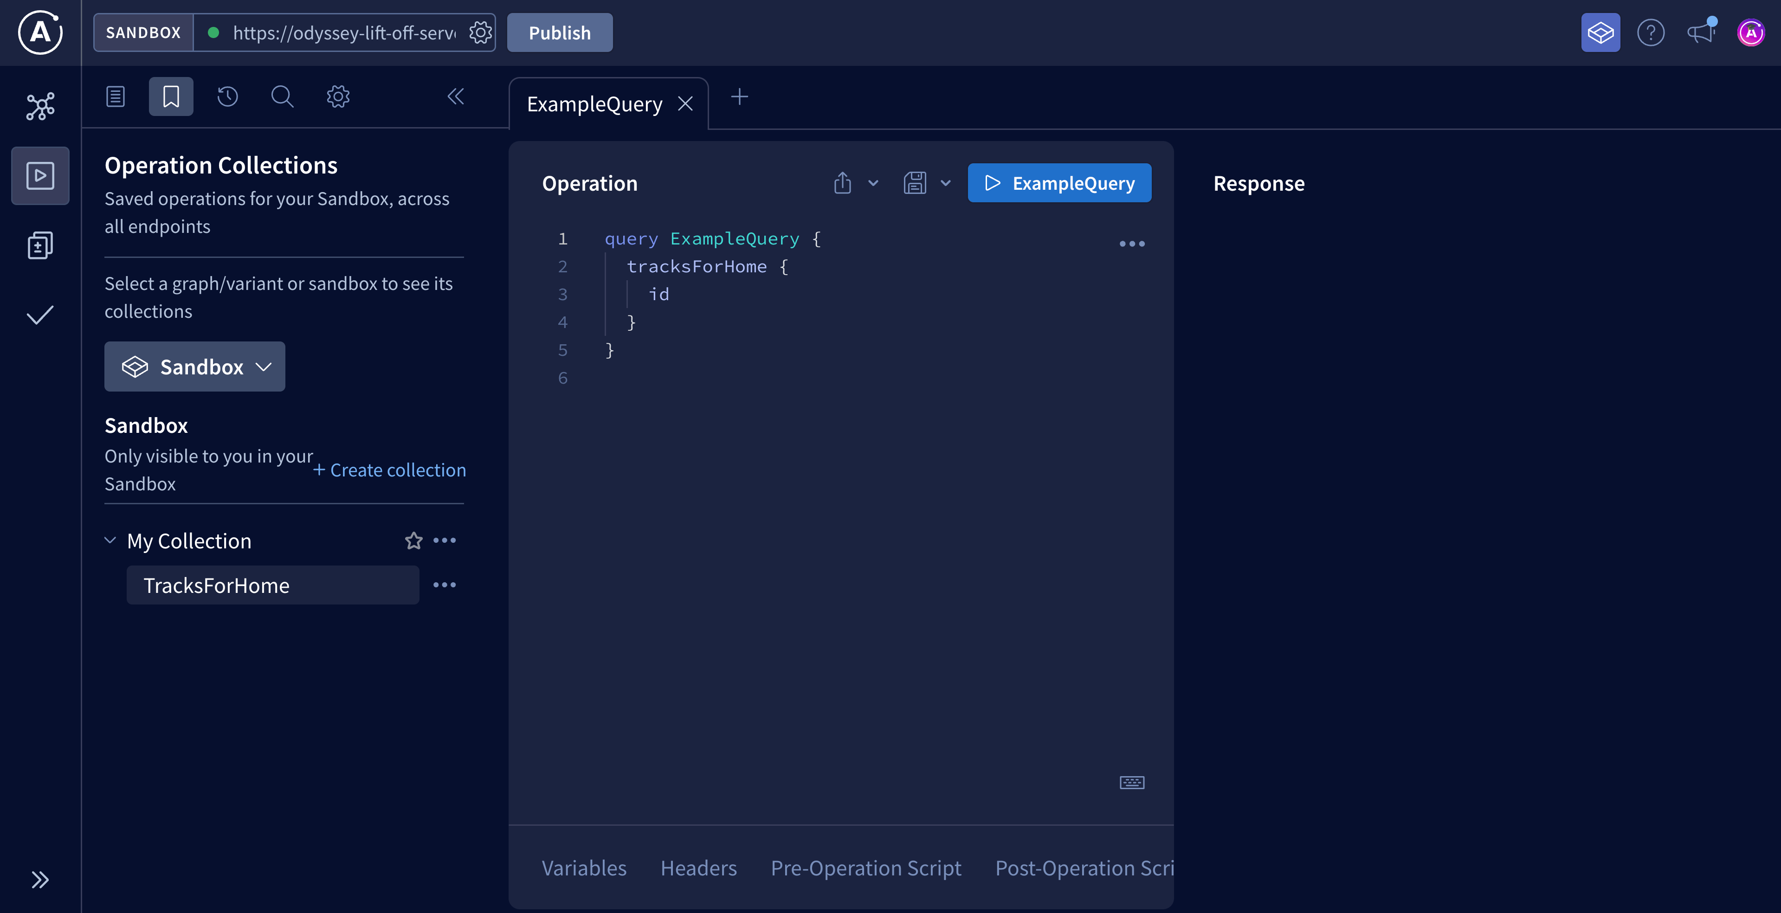
Task: Click the Publish button
Action: coord(559,32)
